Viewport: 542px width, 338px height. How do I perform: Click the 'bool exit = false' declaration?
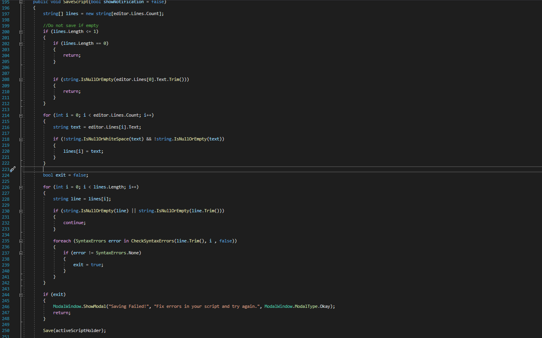click(66, 175)
